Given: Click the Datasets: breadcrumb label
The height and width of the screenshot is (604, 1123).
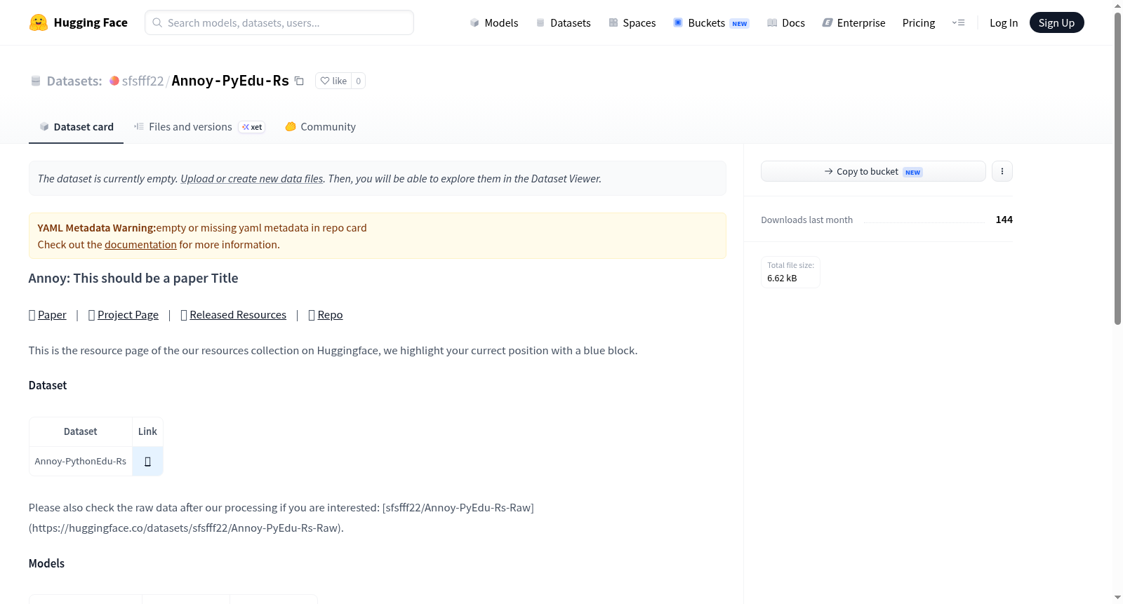Looking at the screenshot, I should (74, 81).
